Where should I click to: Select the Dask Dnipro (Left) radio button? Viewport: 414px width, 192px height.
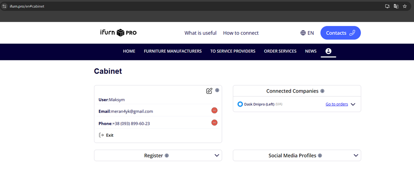(240, 104)
